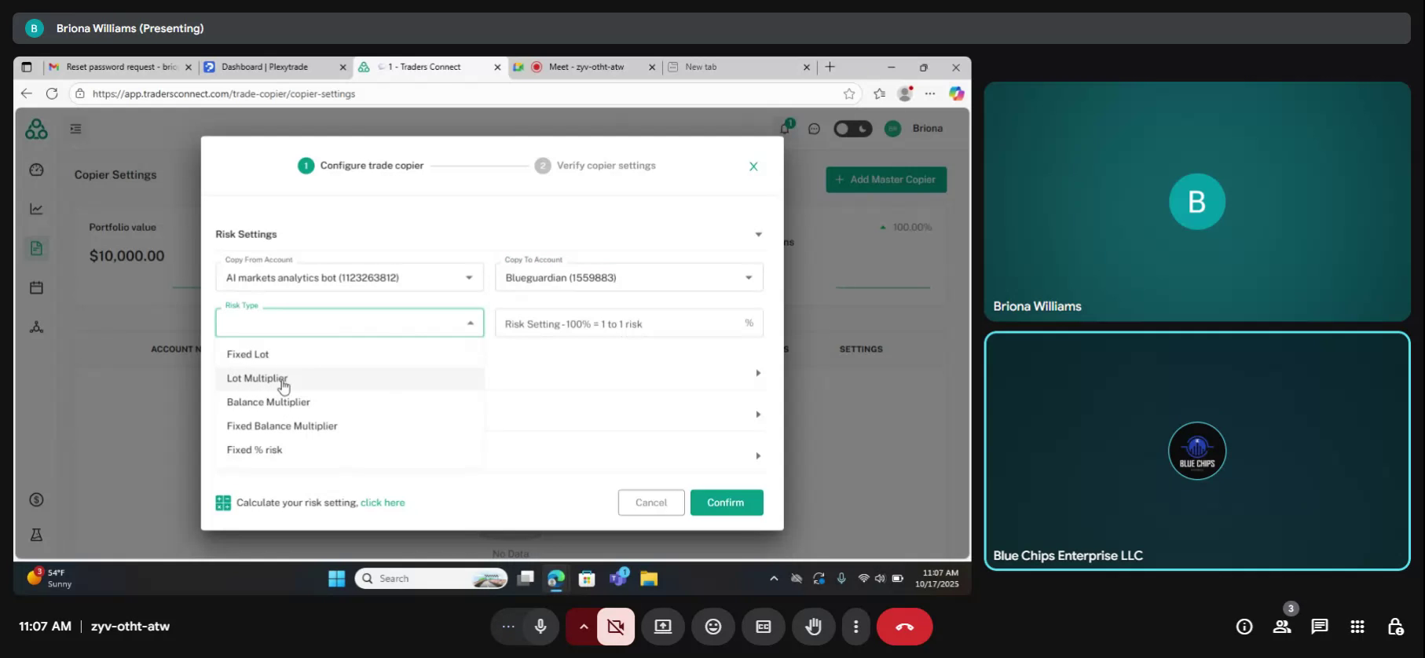Open chat with everyone in Meet
The height and width of the screenshot is (658, 1425).
pyautogui.click(x=1320, y=627)
